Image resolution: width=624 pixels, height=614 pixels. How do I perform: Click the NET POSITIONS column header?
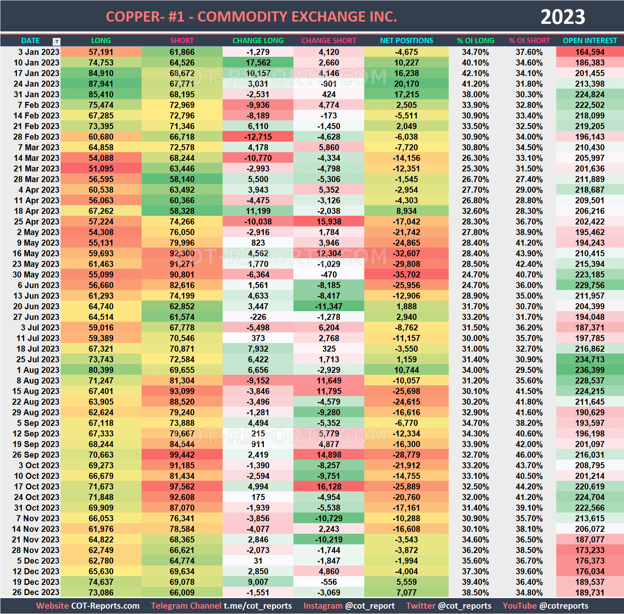click(x=406, y=41)
